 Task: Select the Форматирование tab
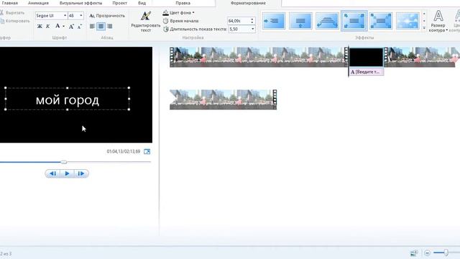point(248,3)
